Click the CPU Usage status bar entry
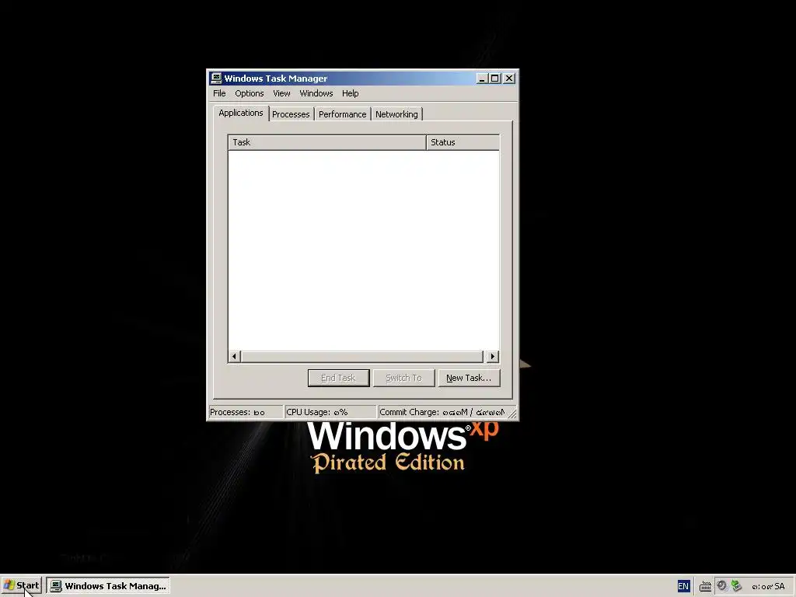The width and height of the screenshot is (796, 597). point(330,412)
